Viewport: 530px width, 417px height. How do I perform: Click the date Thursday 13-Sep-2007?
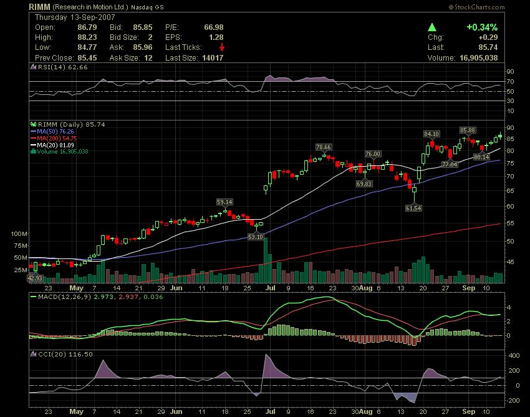[x=75, y=17]
